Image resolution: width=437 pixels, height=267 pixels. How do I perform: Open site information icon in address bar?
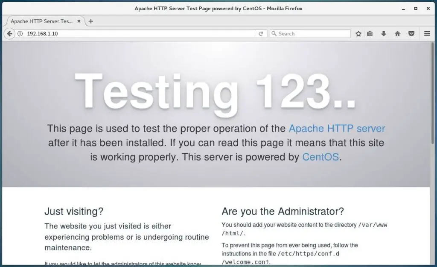(20, 34)
